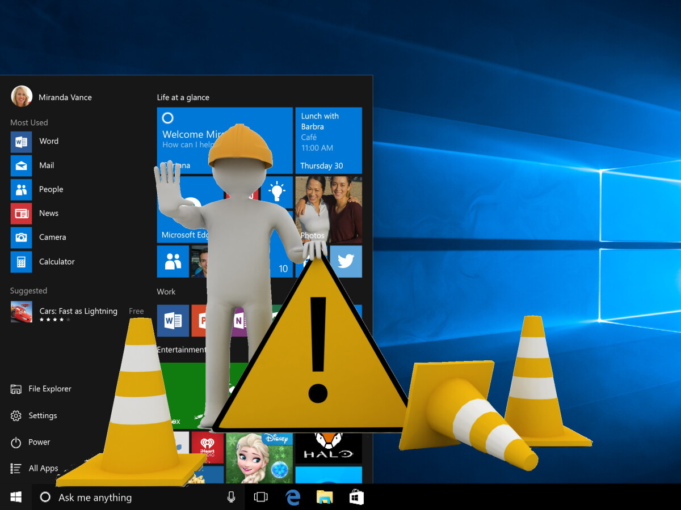681x510 pixels.
Task: Launch the Camera app
Action: tap(51, 237)
